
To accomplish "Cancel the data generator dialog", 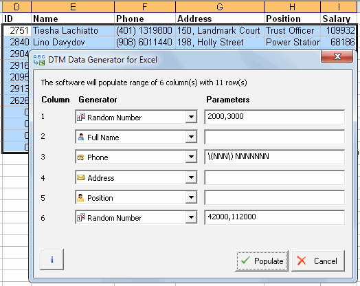I will tap(318, 261).
